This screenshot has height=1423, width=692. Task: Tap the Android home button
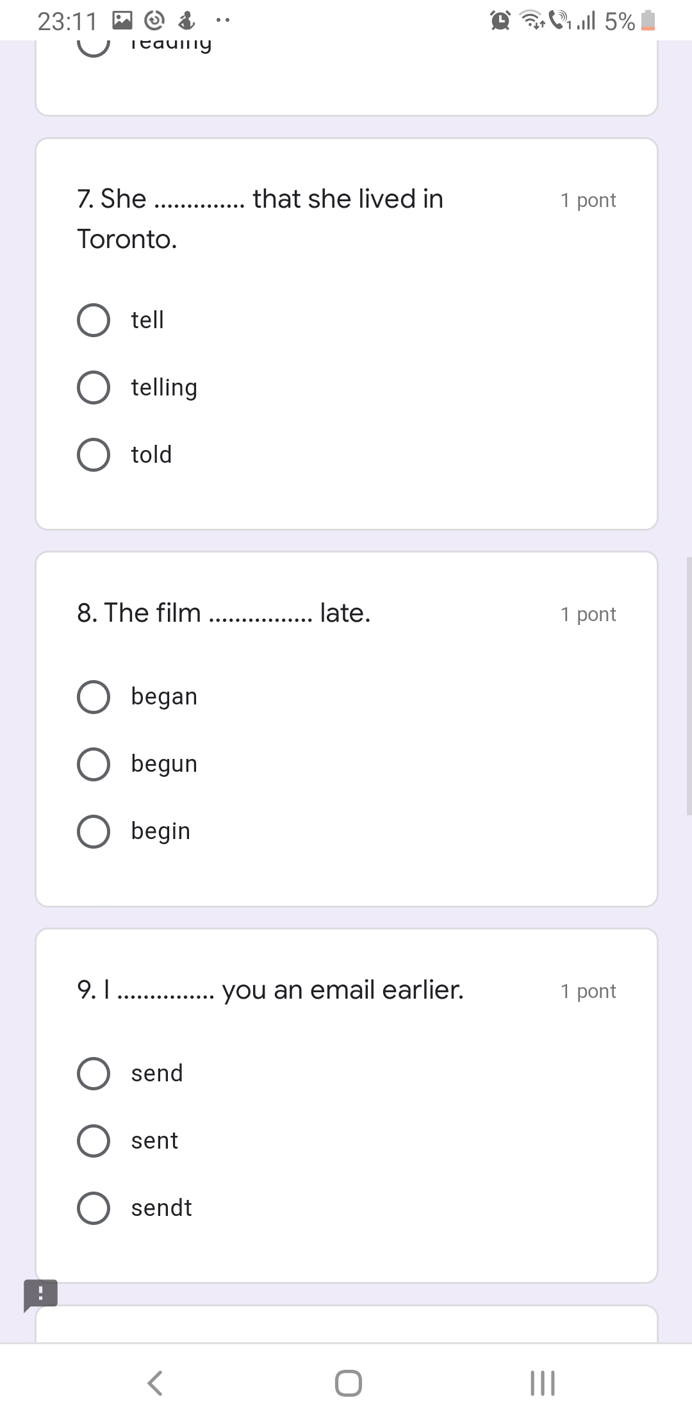pyautogui.click(x=348, y=1383)
